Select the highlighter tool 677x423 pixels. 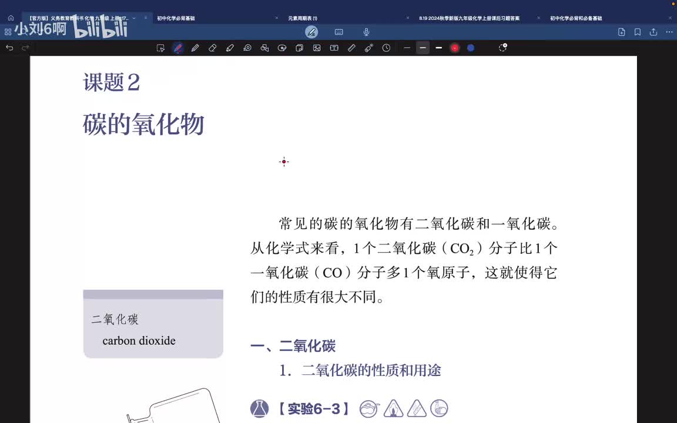pyautogui.click(x=230, y=48)
